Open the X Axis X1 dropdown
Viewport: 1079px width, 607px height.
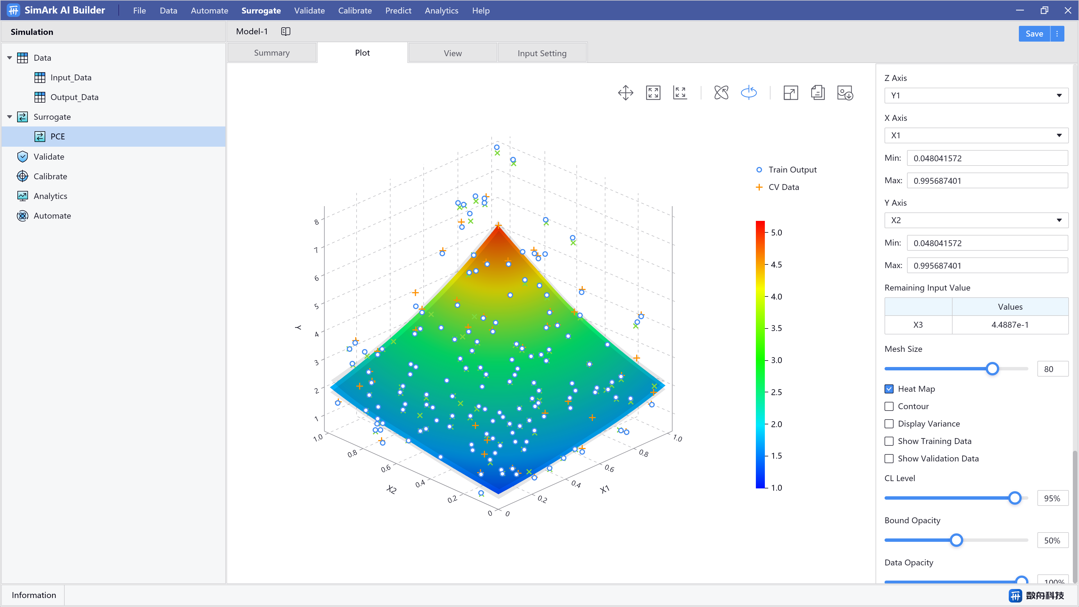pyautogui.click(x=976, y=135)
